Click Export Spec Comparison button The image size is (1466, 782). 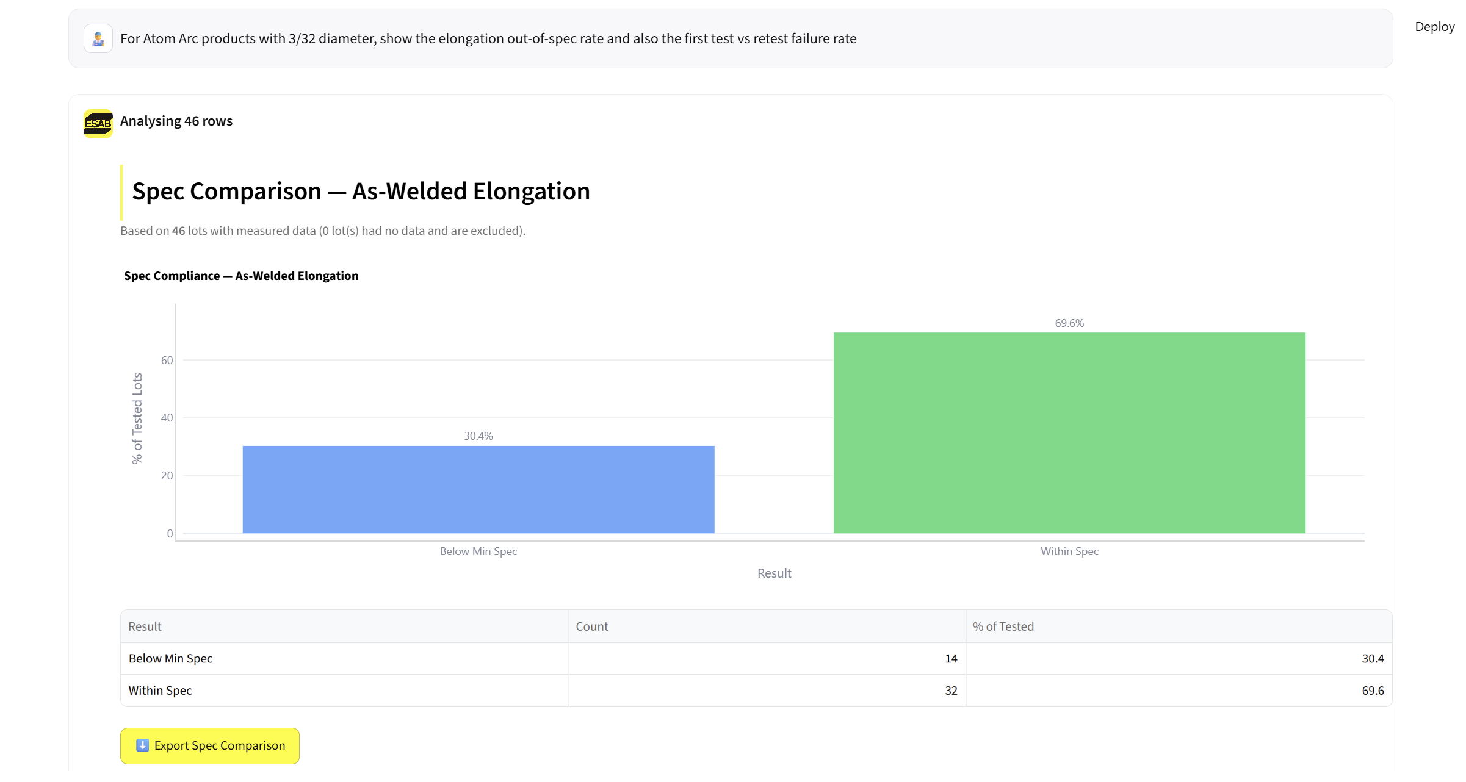210,745
